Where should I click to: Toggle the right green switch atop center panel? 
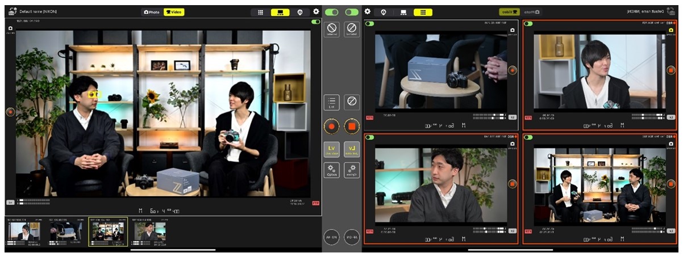[352, 12]
